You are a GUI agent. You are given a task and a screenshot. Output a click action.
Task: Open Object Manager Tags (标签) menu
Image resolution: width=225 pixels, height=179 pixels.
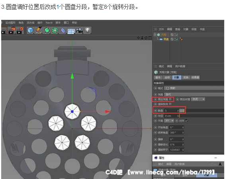[x=194, y=29]
